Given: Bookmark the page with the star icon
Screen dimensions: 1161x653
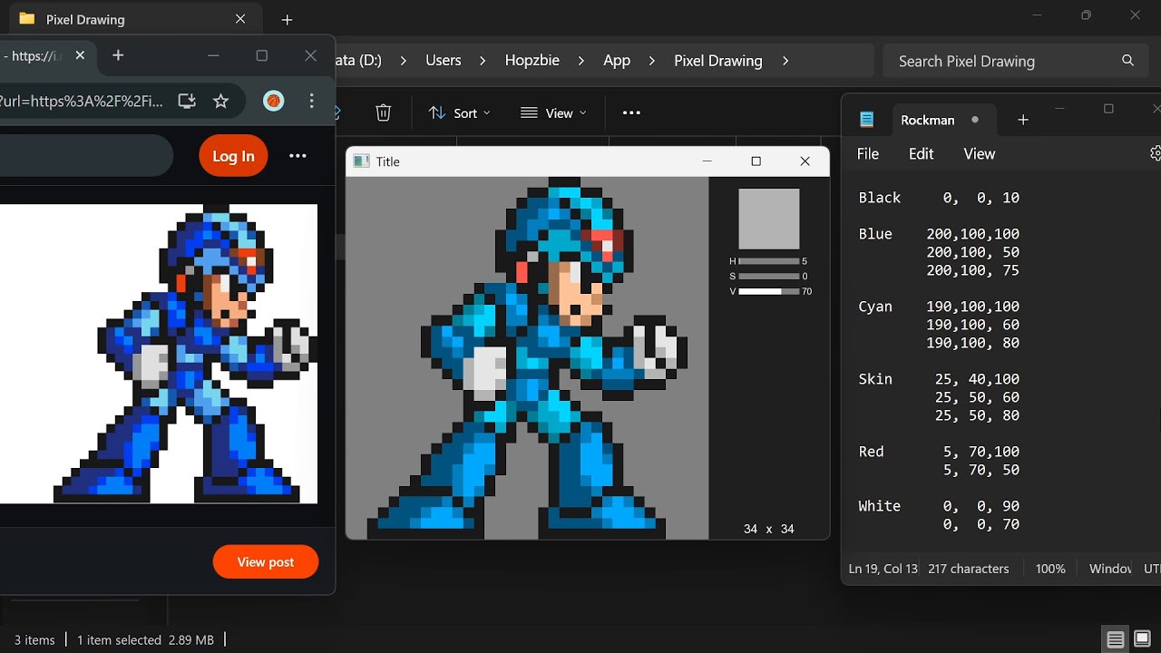Looking at the screenshot, I should [x=220, y=101].
